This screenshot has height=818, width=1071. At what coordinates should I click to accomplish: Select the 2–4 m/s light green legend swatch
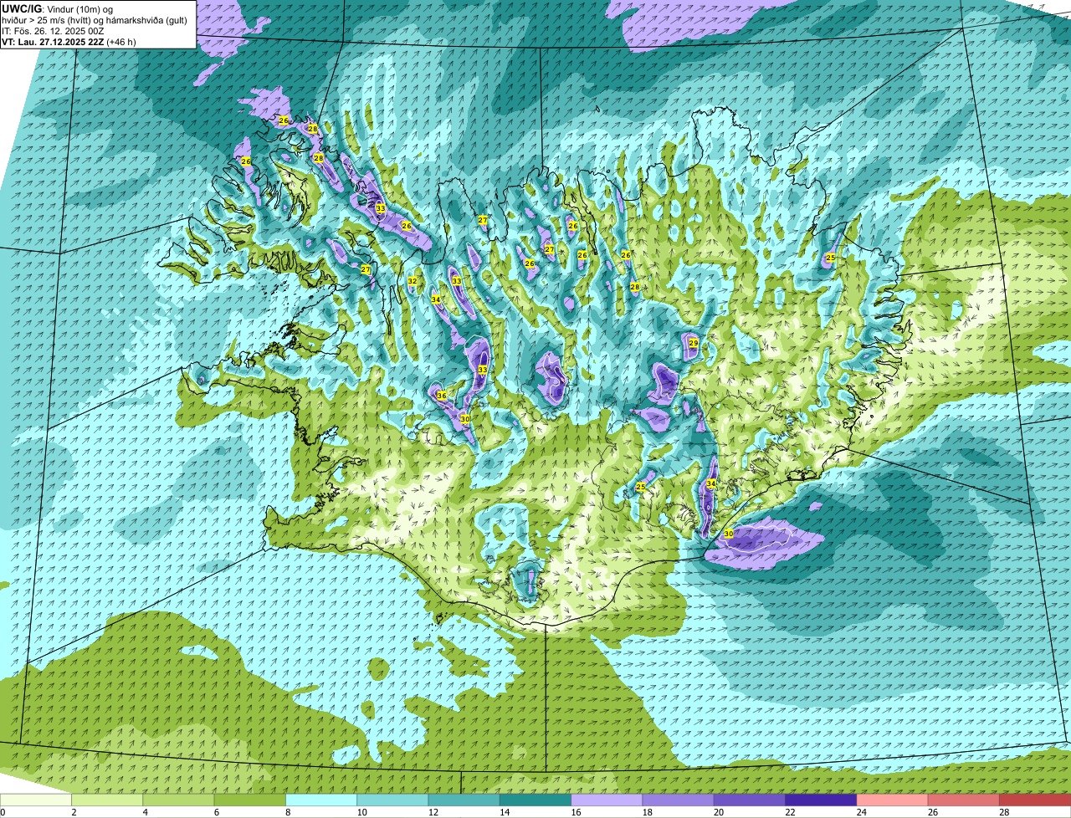pos(107,800)
